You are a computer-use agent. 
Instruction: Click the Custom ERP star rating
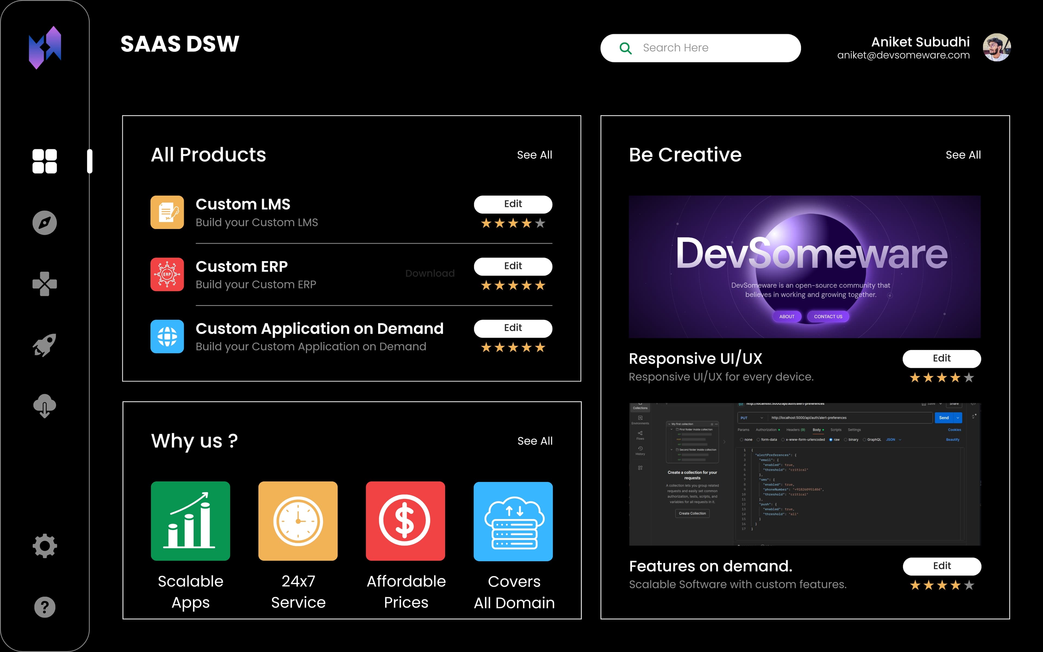[x=513, y=286]
